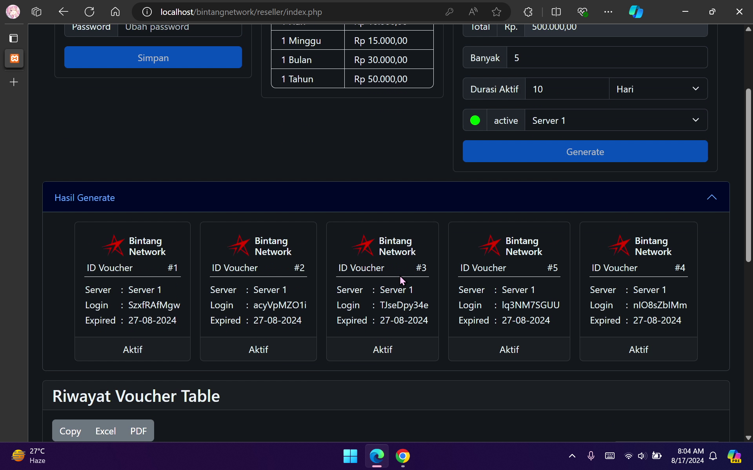Open Browser essentials heart icon
The height and width of the screenshot is (470, 753).
tap(582, 12)
